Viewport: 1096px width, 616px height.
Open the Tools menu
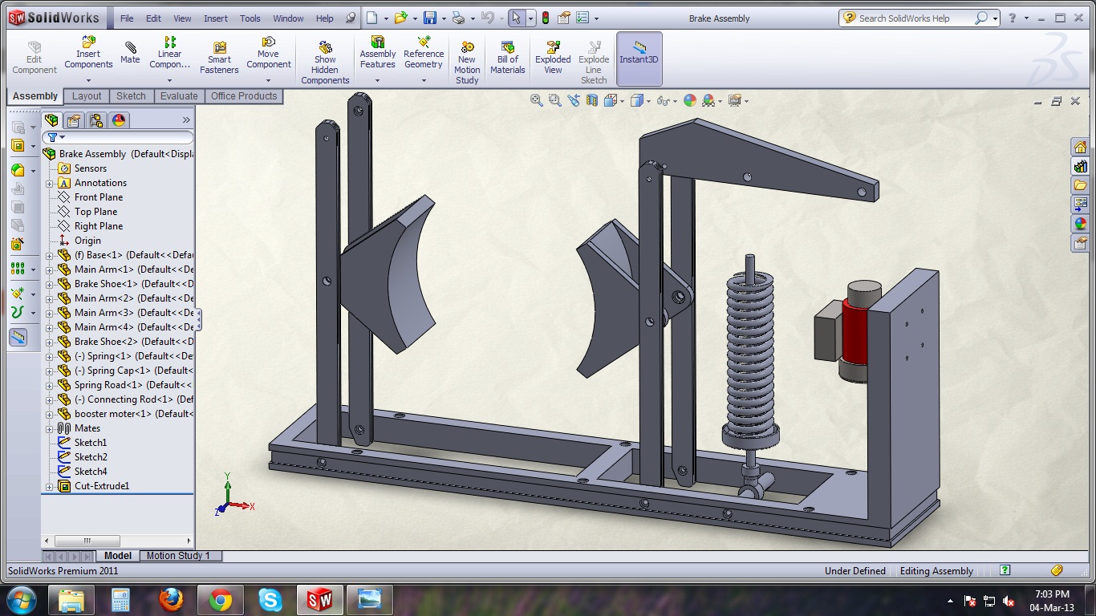(x=250, y=18)
